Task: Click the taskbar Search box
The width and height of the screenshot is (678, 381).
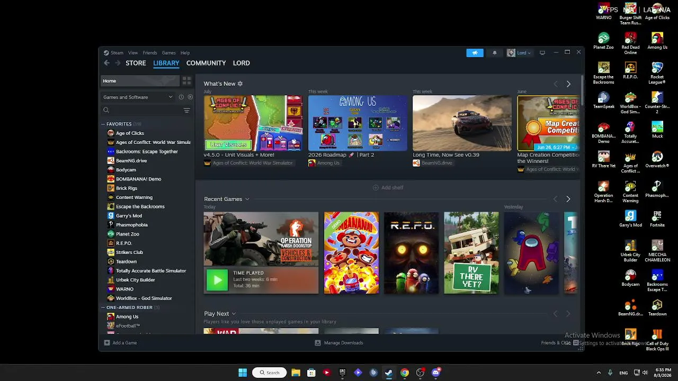Action: tap(269, 373)
